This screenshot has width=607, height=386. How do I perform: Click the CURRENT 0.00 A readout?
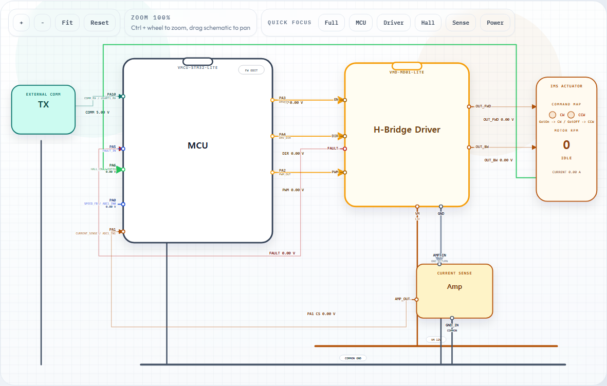(566, 172)
